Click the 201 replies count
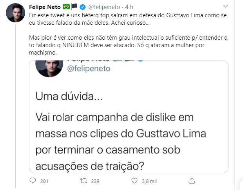 point(44,181)
